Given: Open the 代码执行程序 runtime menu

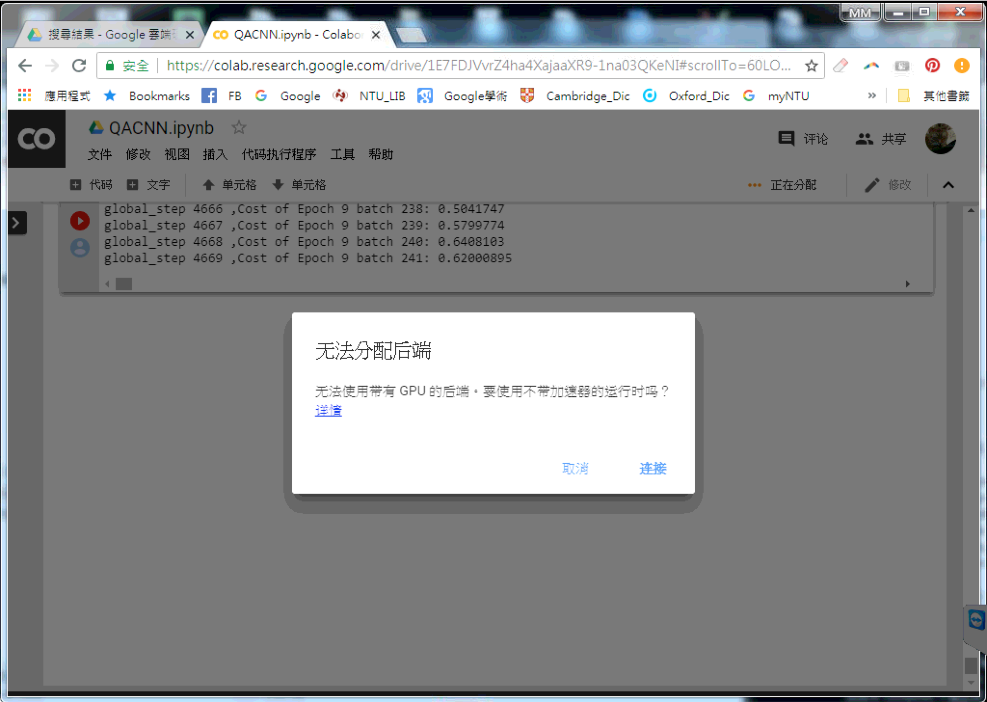Looking at the screenshot, I should (279, 155).
